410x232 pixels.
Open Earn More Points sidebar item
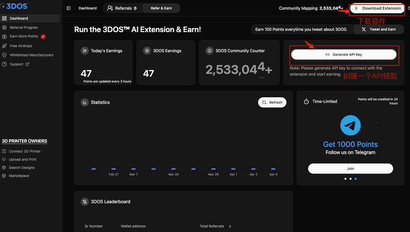[24, 36]
